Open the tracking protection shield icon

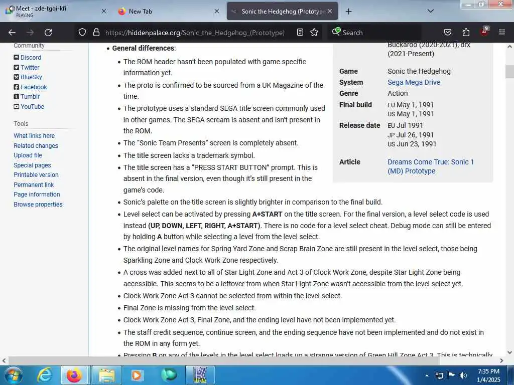coord(82,32)
